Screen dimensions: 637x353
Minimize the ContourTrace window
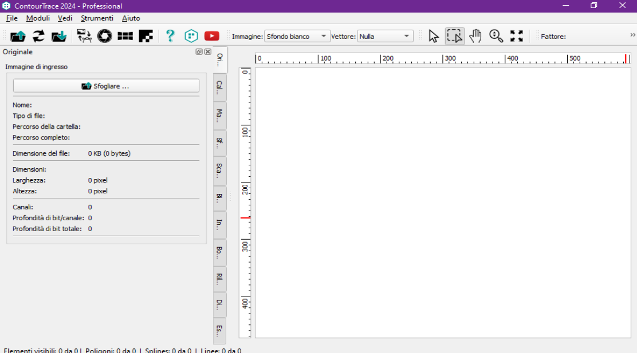tap(565, 6)
